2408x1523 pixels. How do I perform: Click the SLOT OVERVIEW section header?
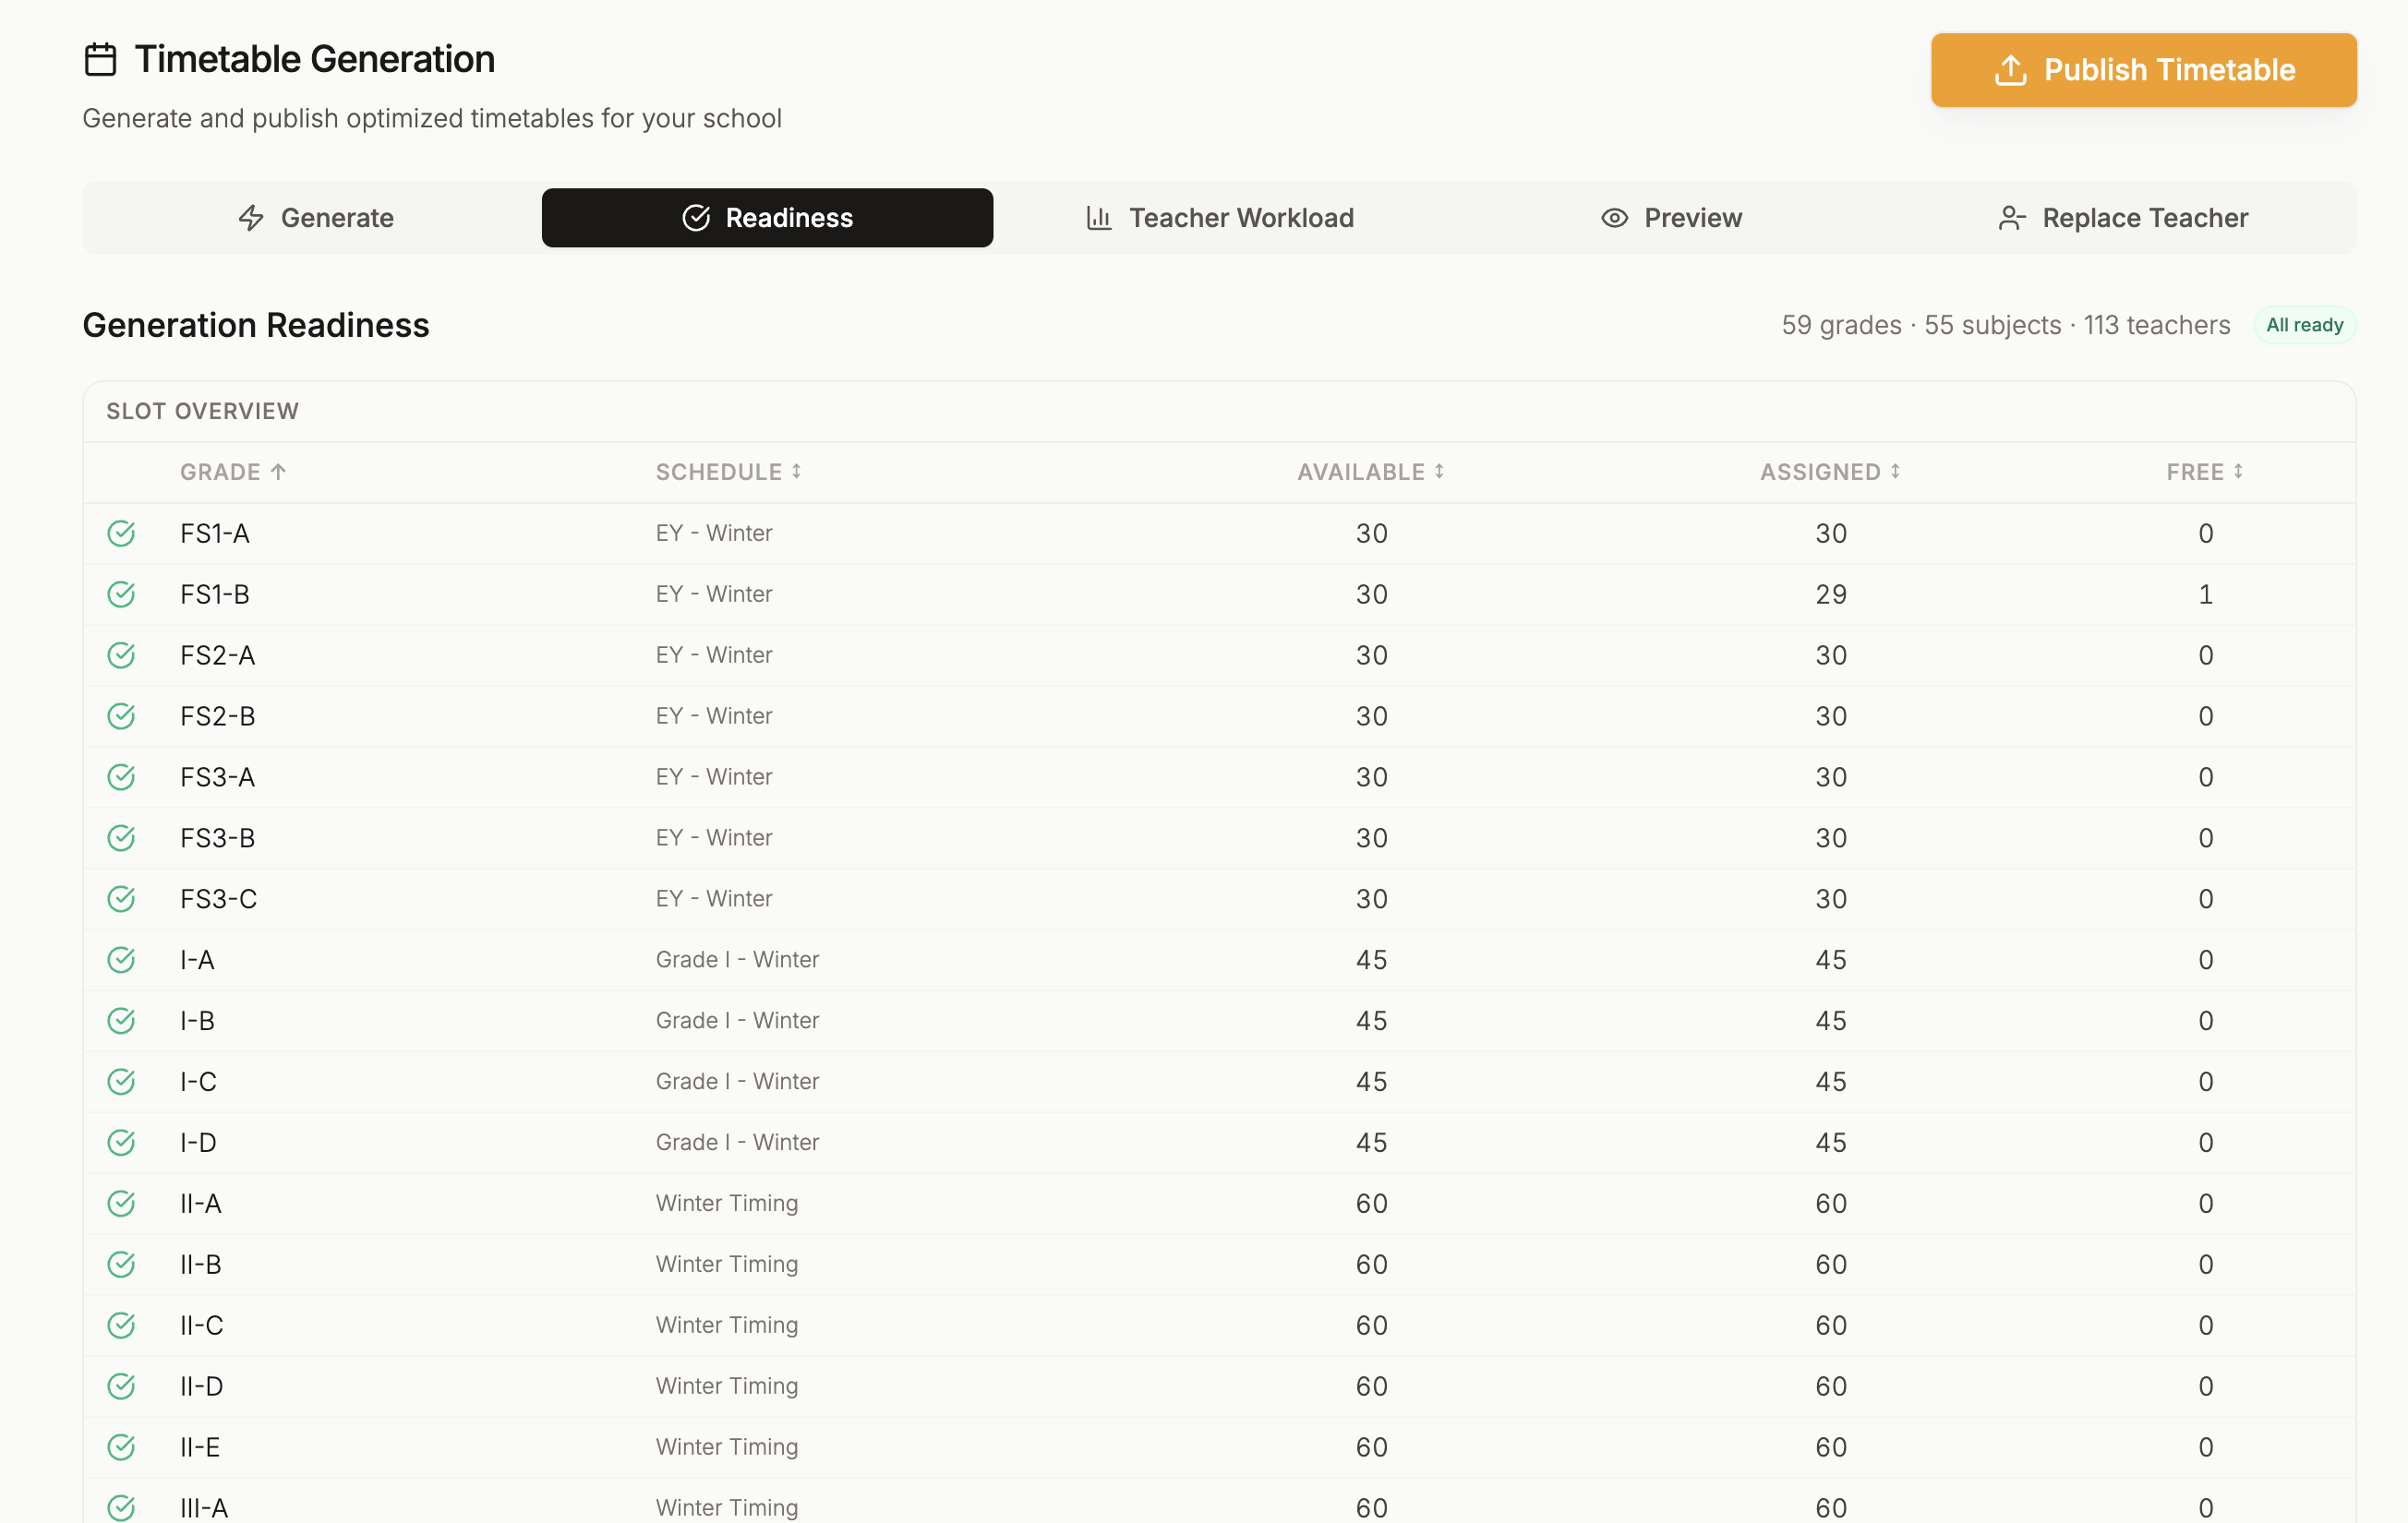[203, 411]
